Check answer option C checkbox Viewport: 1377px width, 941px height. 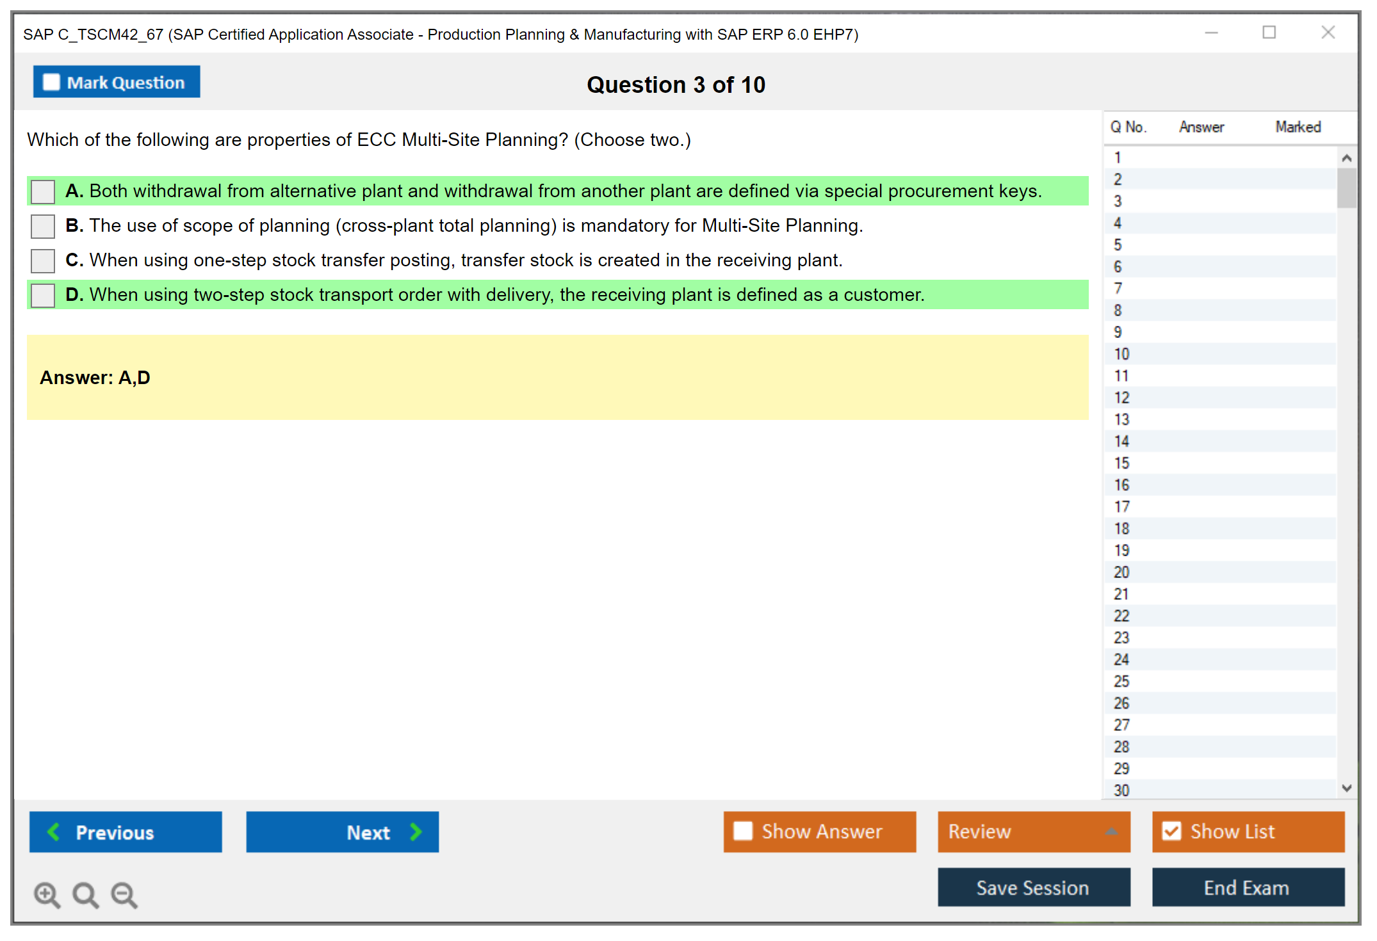[43, 261]
